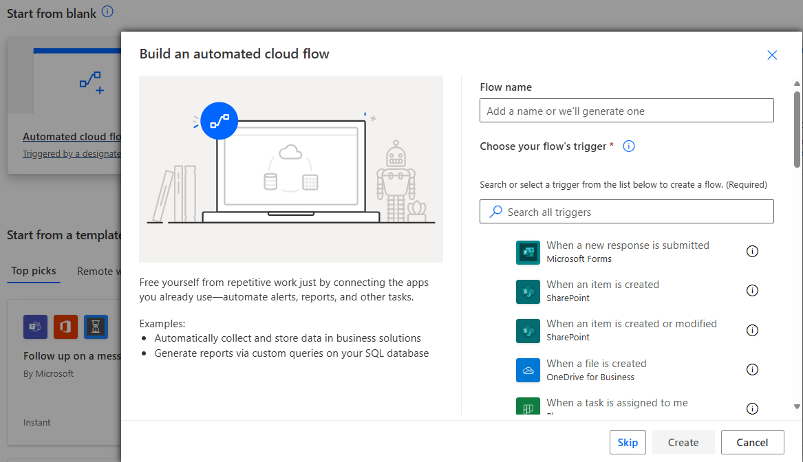Switch to the Top picks tab
This screenshot has width=803, height=462.
coord(33,271)
